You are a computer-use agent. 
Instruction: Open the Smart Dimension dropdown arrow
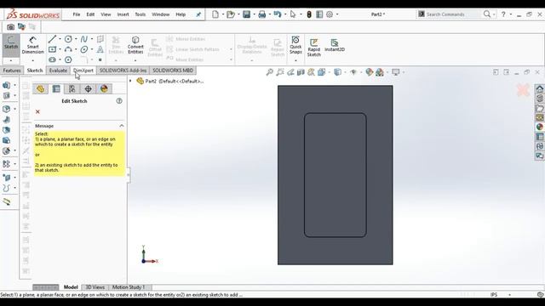[x=32, y=60]
